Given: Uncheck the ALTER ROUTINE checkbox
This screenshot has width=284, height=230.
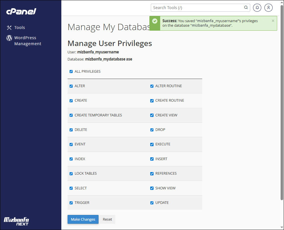Looking at the screenshot, I should click(x=152, y=86).
